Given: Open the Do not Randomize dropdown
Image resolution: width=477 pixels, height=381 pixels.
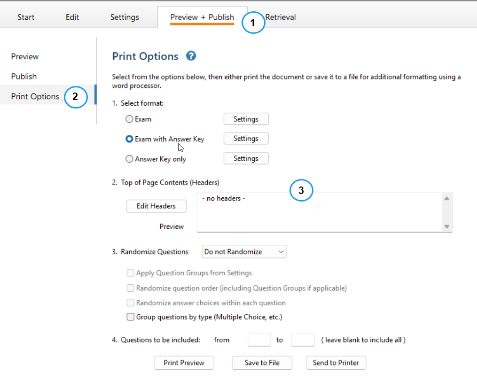Looking at the screenshot, I should pyautogui.click(x=243, y=251).
